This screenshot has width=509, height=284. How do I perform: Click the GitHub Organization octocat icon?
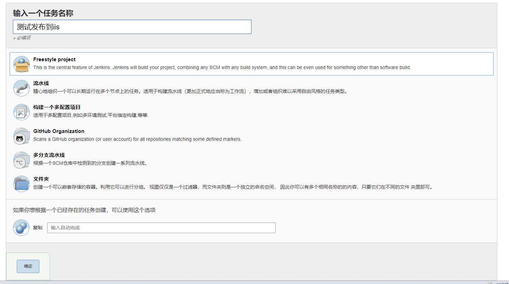click(x=21, y=136)
